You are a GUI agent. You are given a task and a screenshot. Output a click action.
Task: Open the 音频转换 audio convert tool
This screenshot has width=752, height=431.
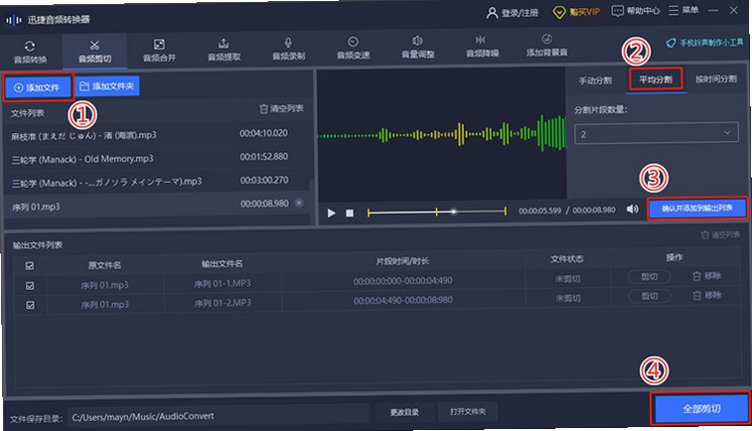[x=30, y=52]
